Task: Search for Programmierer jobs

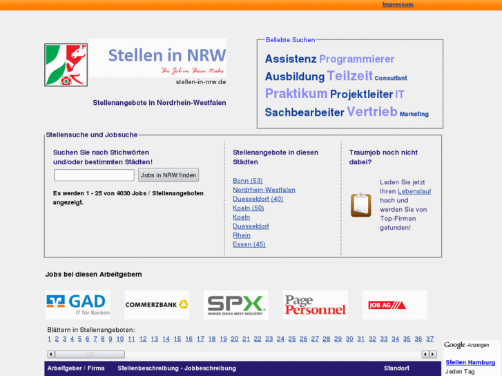Action: click(x=357, y=59)
